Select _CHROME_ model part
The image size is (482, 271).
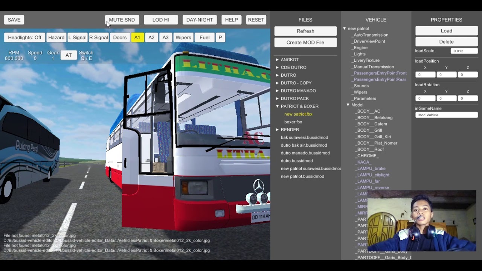367,156
